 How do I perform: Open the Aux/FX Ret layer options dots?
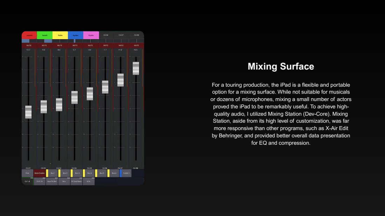tap(56, 178)
